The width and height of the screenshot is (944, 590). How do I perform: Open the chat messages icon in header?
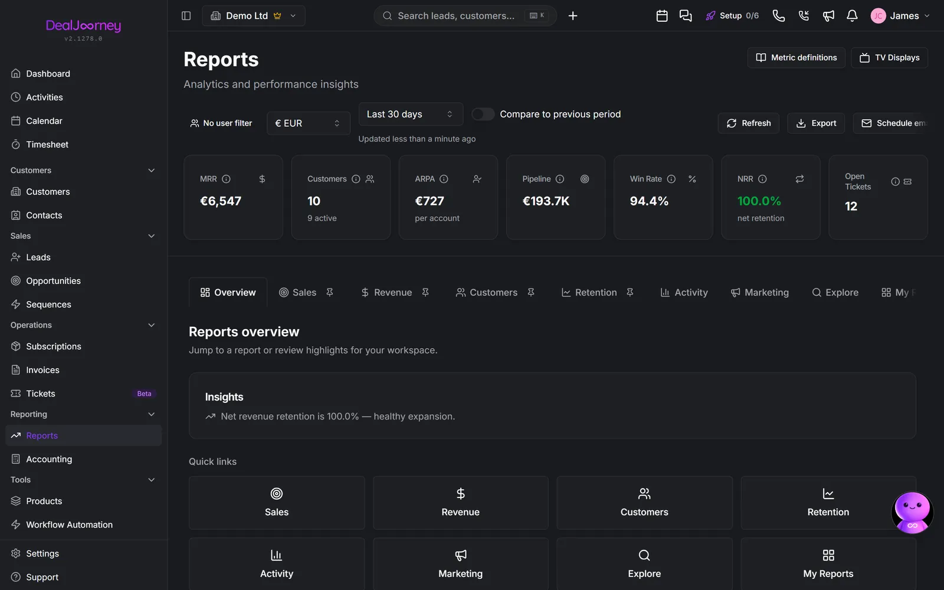(x=686, y=16)
